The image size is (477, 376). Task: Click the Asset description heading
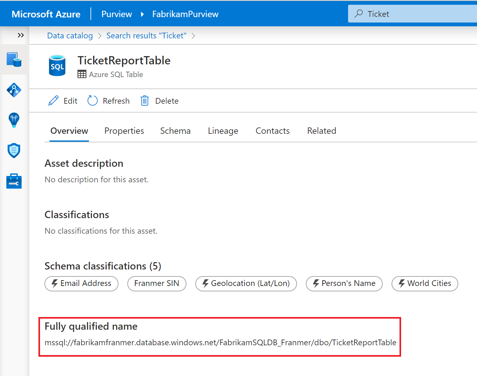84,163
